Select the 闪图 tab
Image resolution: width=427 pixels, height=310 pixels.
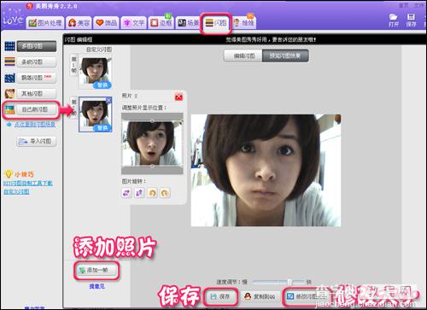[215, 23]
